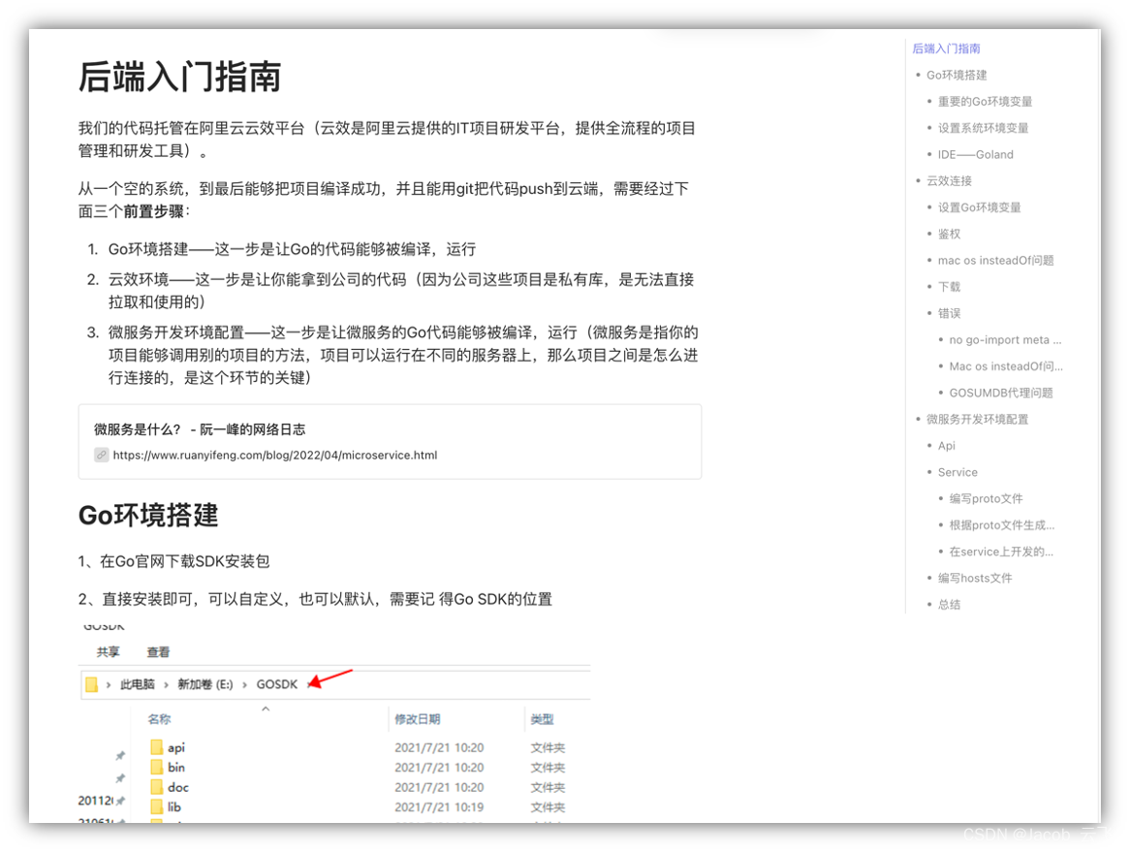
Task: Select 设置系统环境变量 outline entry
Action: tap(983, 128)
